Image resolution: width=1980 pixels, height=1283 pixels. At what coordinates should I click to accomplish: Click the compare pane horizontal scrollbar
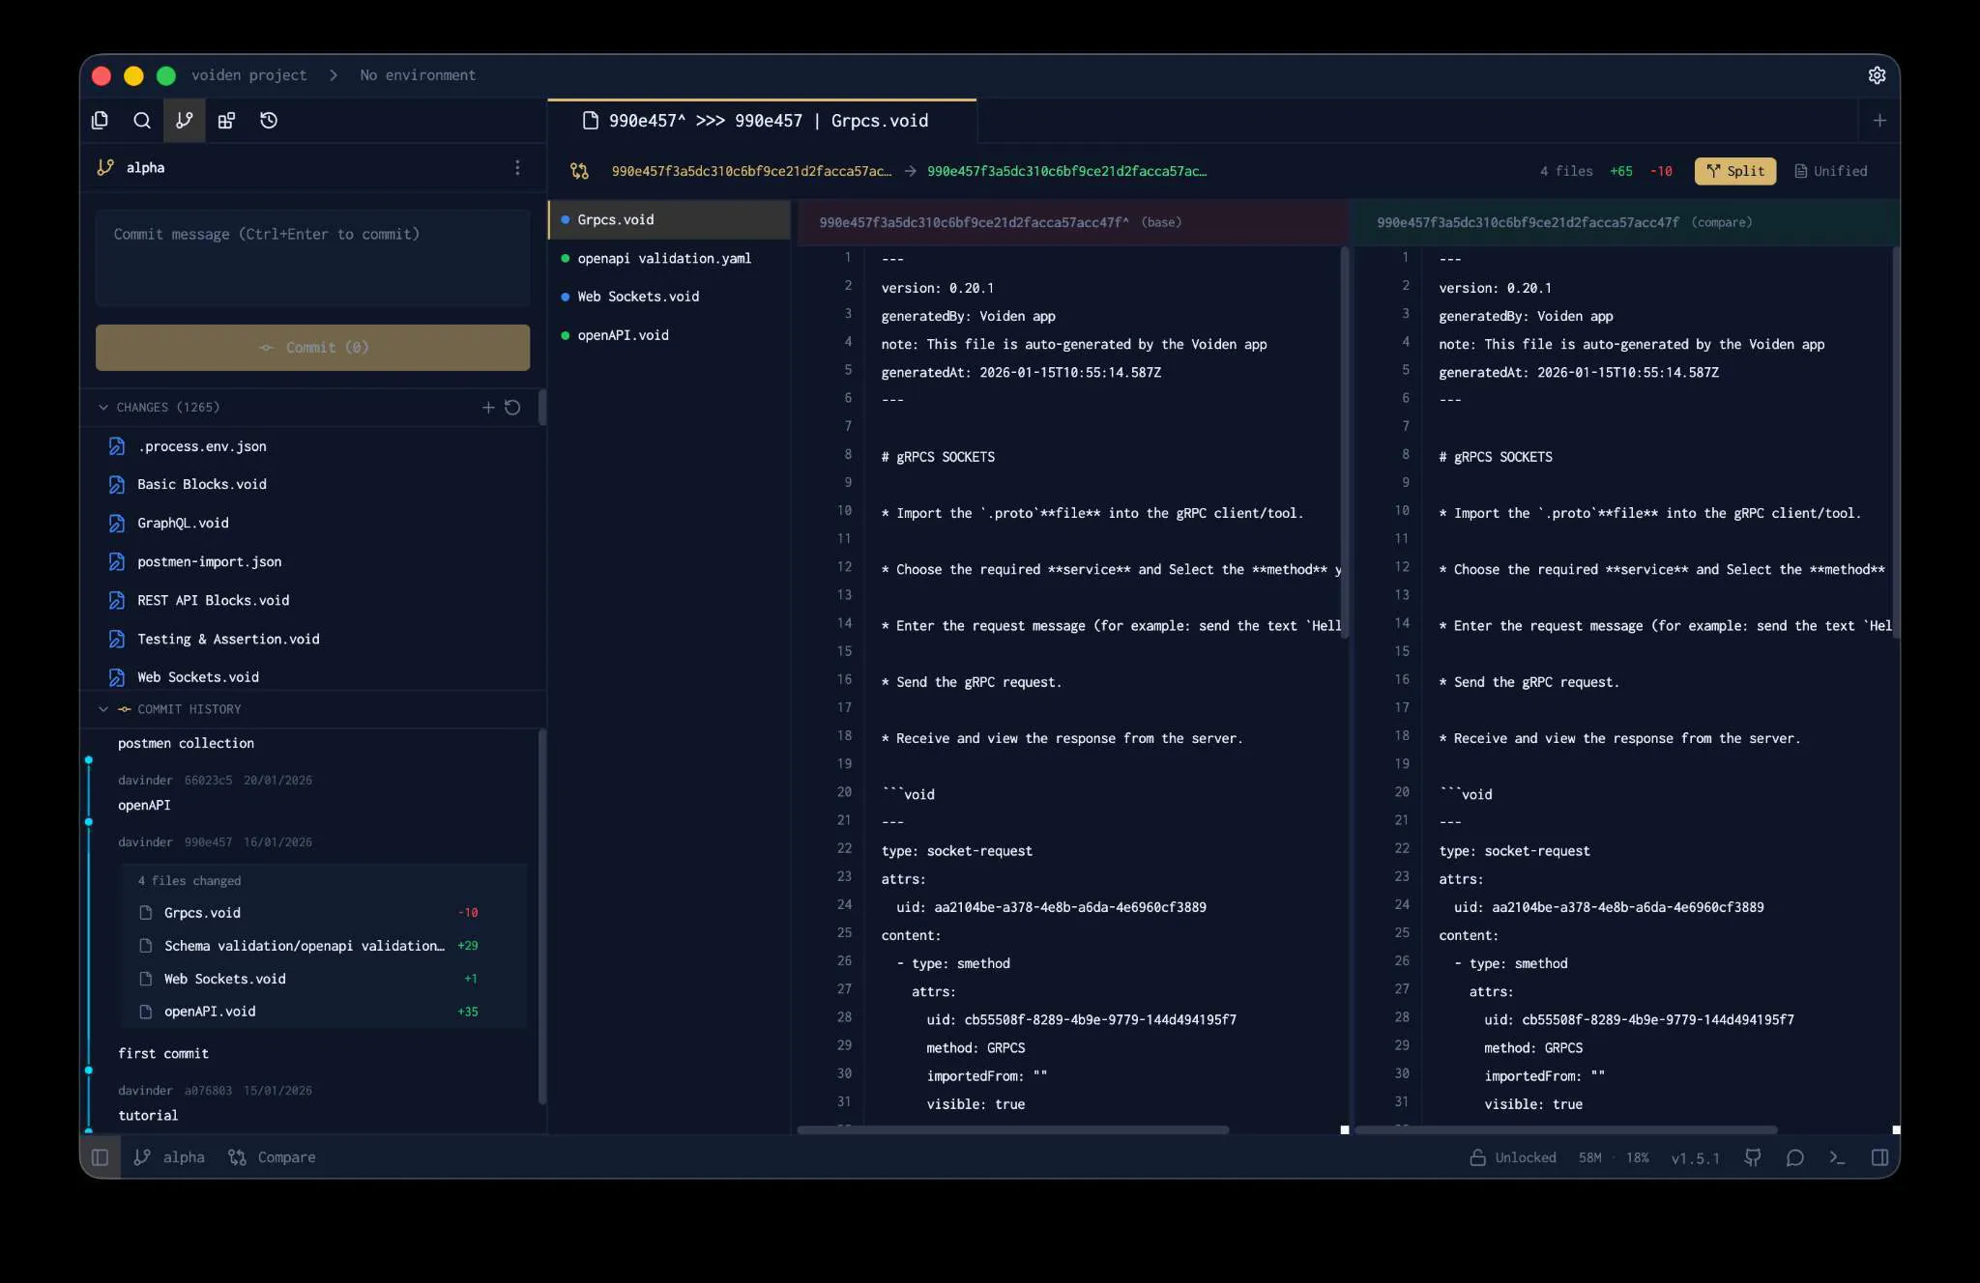tap(1565, 1129)
